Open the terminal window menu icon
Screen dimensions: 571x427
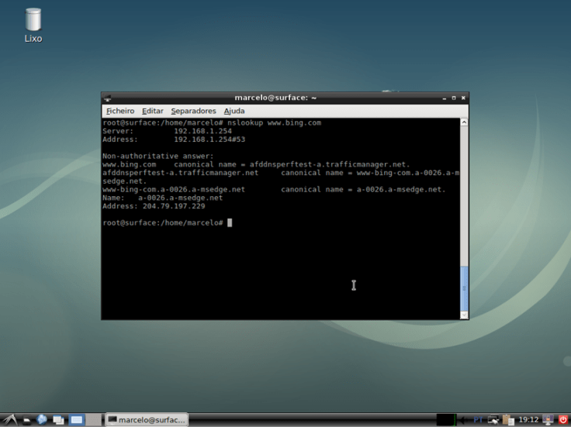coord(108,98)
